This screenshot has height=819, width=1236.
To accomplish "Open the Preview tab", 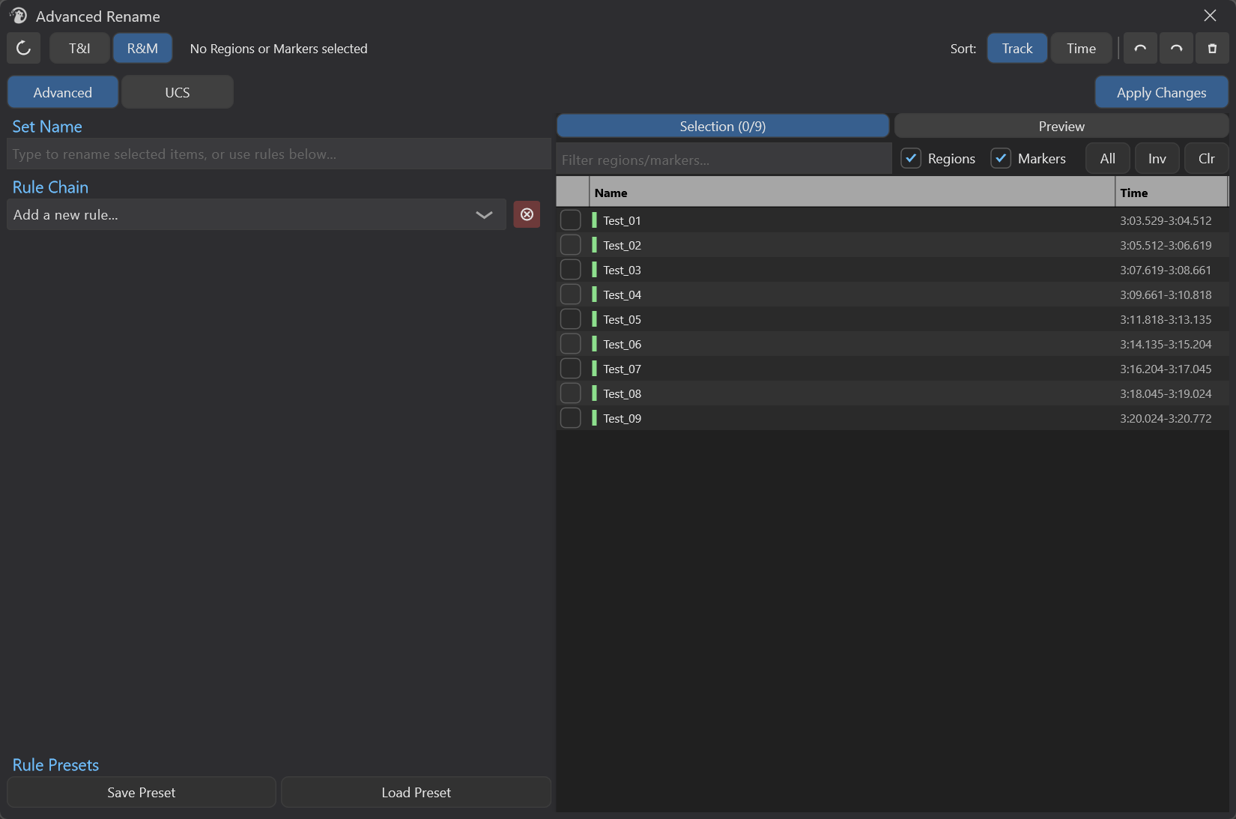I will coord(1061,126).
